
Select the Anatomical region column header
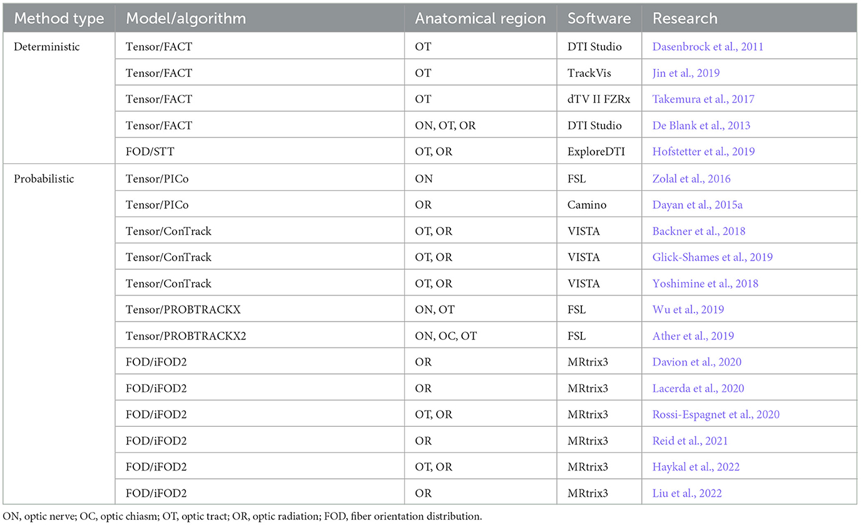(481, 18)
